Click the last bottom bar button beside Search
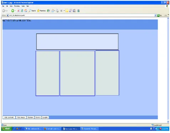The height and width of the screenshot is (133, 170). (x=45, y=117)
